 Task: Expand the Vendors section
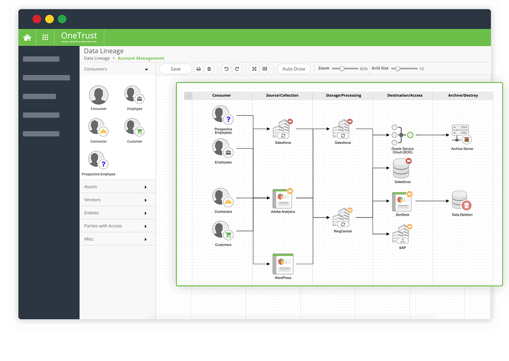click(x=145, y=200)
